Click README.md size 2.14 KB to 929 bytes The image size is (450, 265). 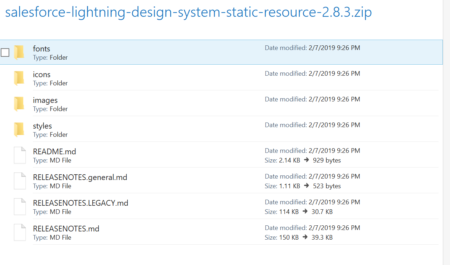coord(303,160)
